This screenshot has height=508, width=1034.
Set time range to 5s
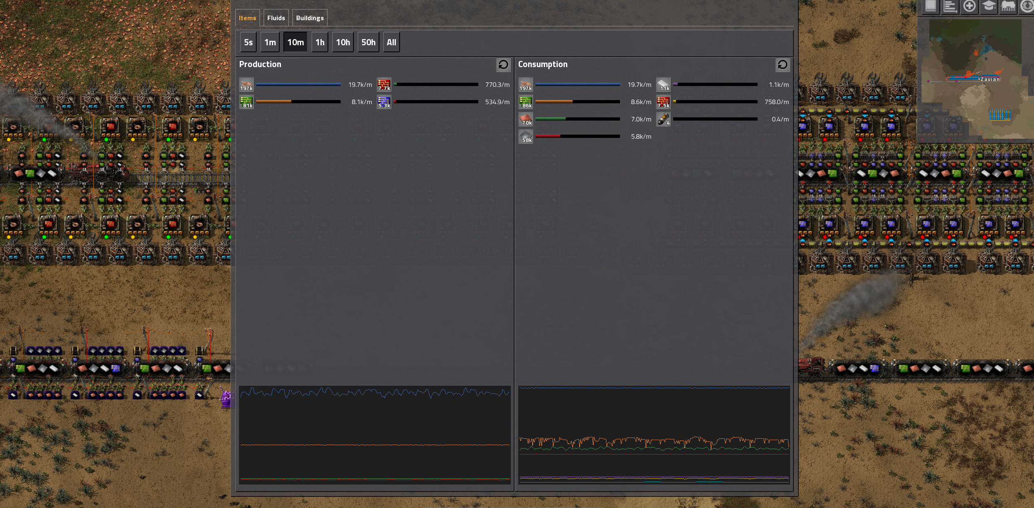click(x=248, y=42)
